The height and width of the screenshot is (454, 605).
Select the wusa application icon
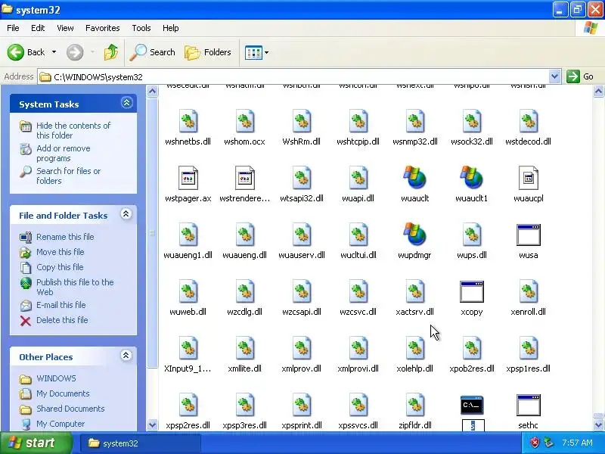[x=528, y=235]
